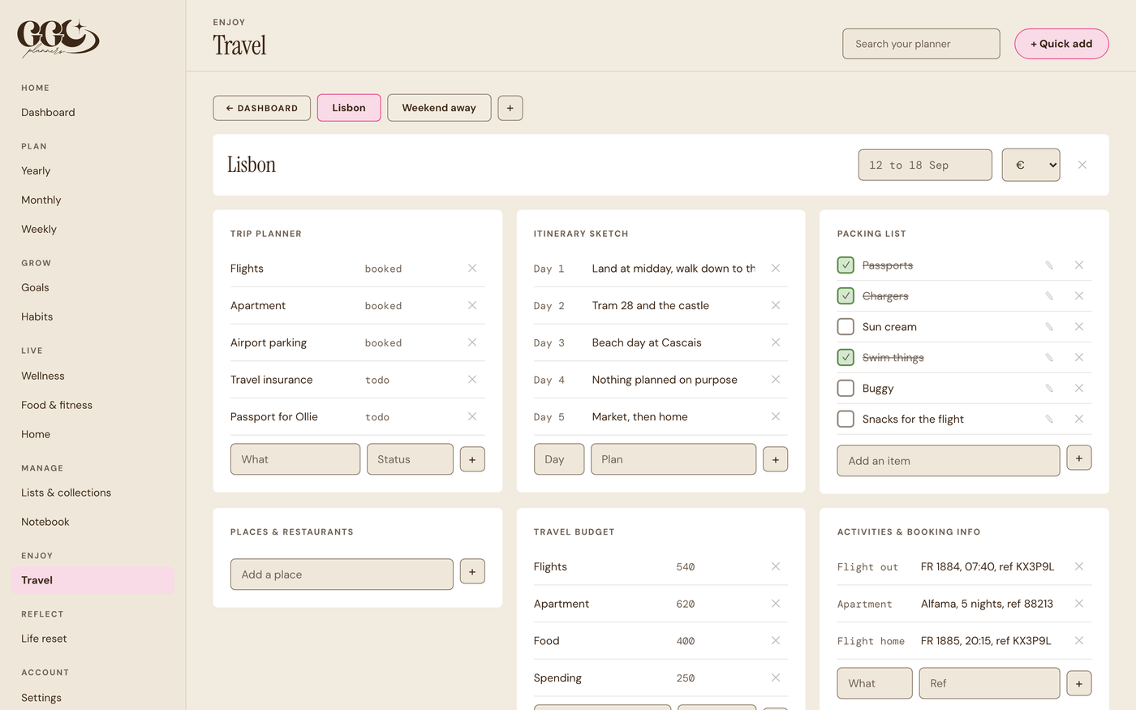
Task: Remove Snacks for the flight item
Action: tap(1079, 420)
